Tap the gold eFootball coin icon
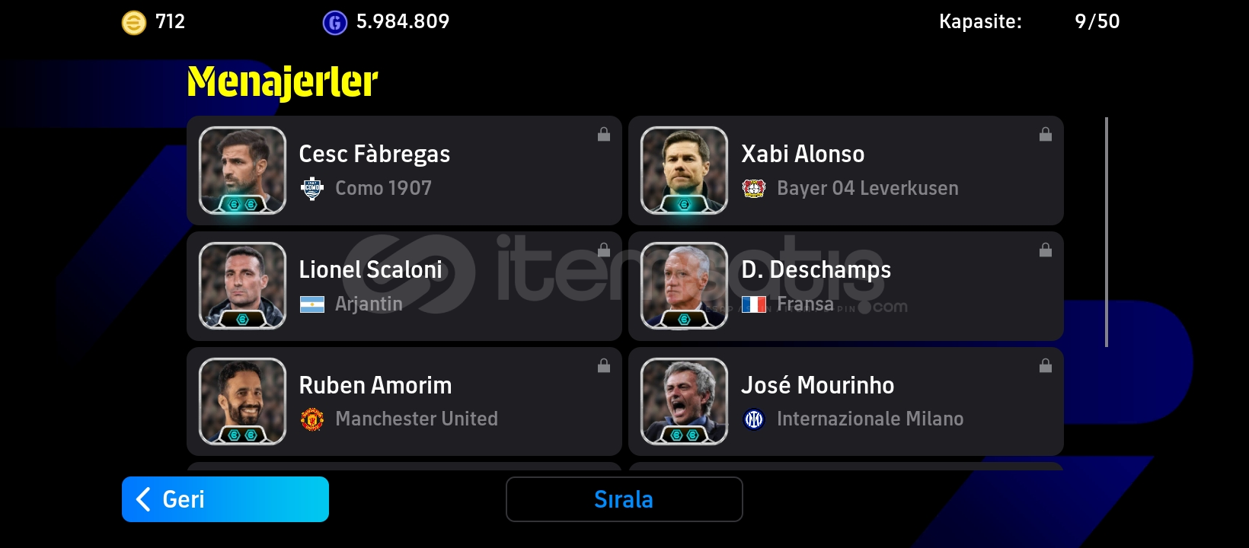Viewport: 1249px width, 548px height. (x=134, y=23)
